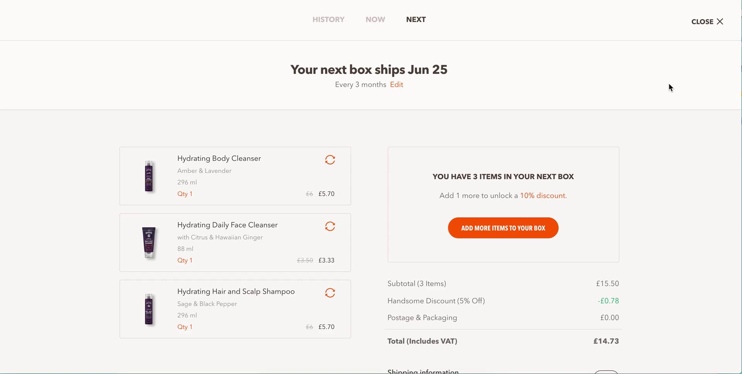Open the Hydrating Body Cleanser title
Screen dimensions: 742x374
point(219,158)
